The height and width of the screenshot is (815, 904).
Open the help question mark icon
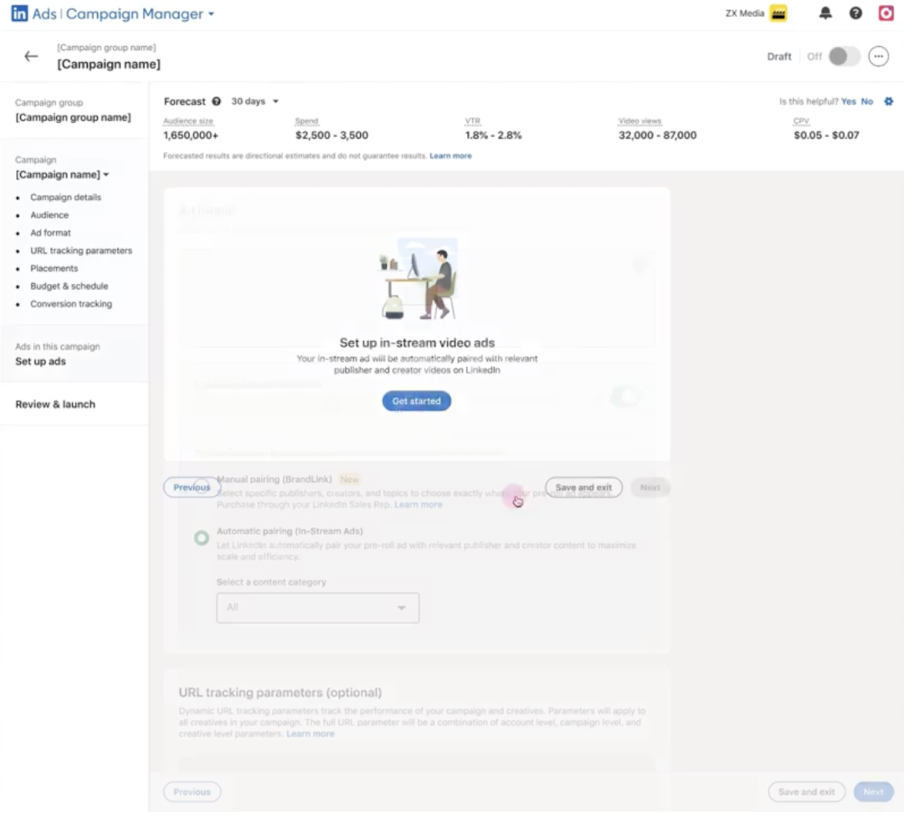coord(855,13)
